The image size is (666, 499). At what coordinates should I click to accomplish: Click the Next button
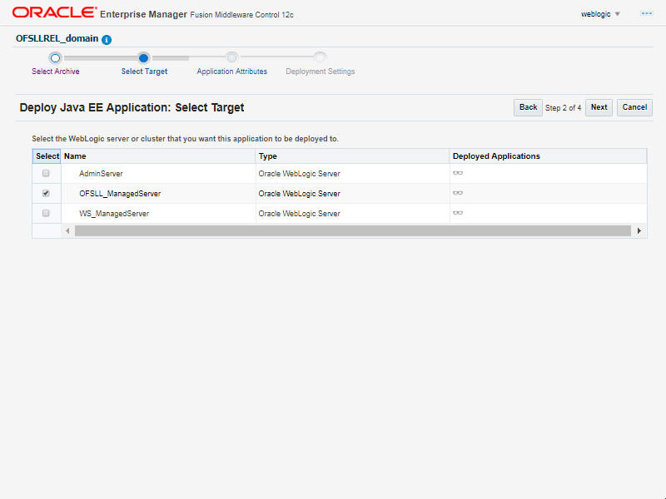599,107
